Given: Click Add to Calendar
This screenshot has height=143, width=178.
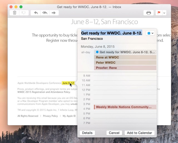Looking at the screenshot, I should click(x=139, y=133).
